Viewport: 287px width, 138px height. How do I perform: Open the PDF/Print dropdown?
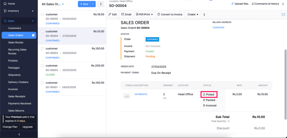tap(144, 15)
